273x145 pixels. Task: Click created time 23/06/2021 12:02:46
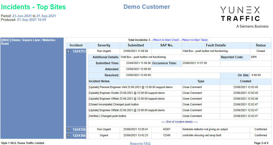(245, 99)
